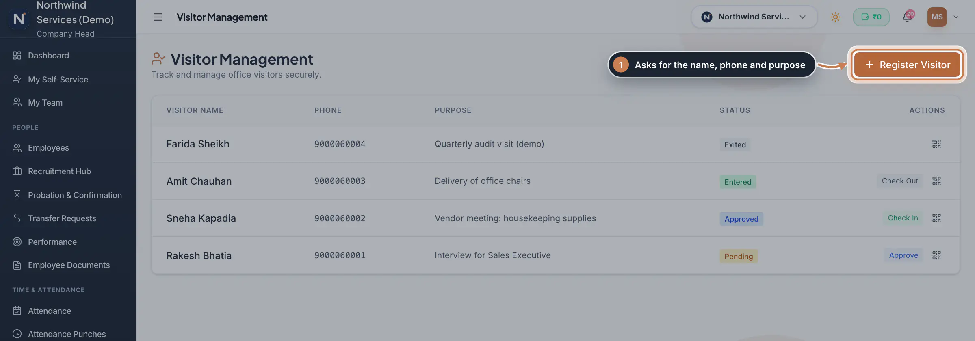
Task: Click phone number 9000060002
Action: point(340,218)
